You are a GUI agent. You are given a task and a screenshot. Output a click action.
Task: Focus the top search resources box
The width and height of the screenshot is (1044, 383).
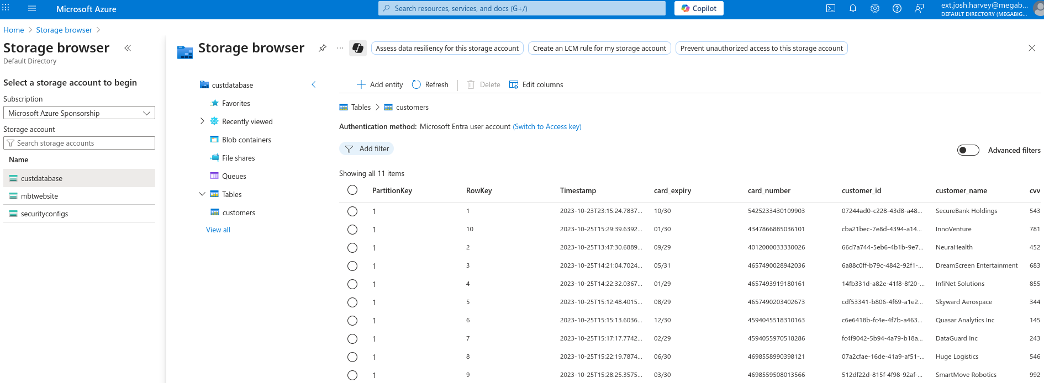click(522, 8)
